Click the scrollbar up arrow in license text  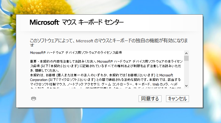coord(186,53)
